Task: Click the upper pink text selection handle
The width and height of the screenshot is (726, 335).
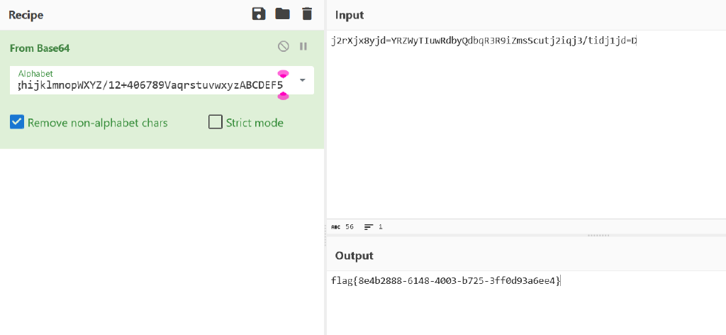Action: [283, 74]
